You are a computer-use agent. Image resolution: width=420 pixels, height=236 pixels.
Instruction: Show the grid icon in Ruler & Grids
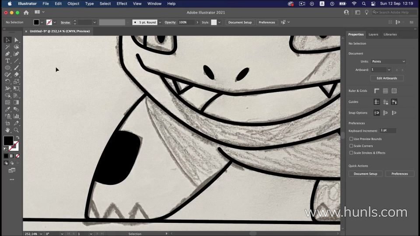tap(385, 91)
